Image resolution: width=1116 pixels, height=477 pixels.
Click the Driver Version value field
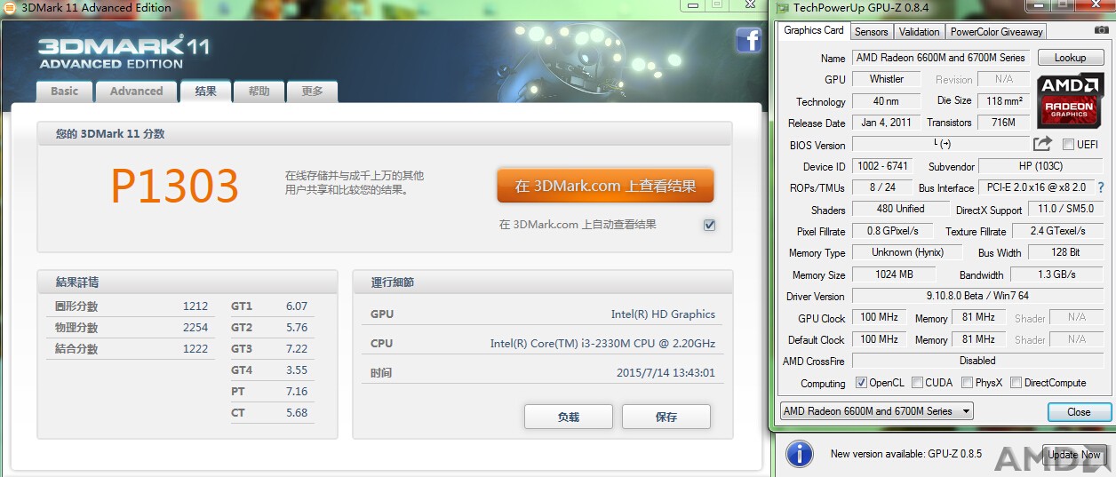click(977, 296)
